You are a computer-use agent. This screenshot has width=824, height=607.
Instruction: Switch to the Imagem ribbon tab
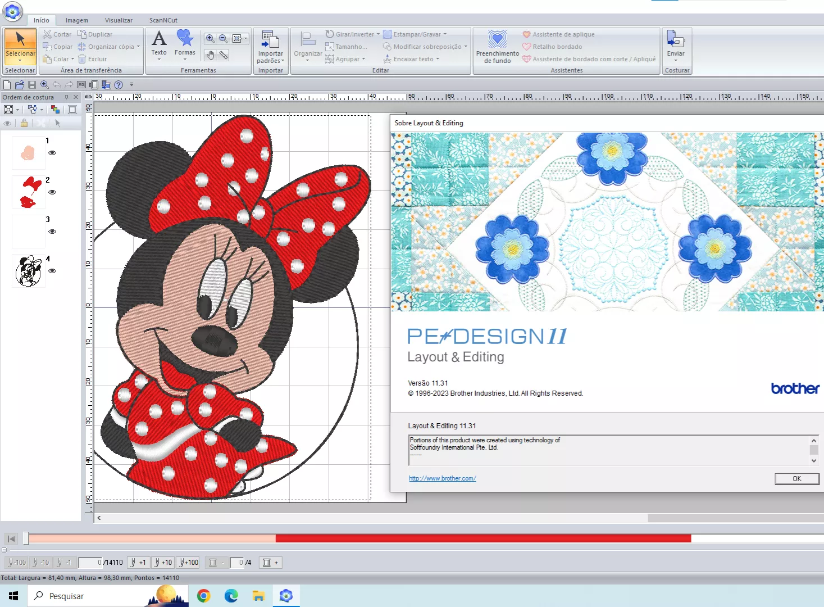(x=77, y=20)
